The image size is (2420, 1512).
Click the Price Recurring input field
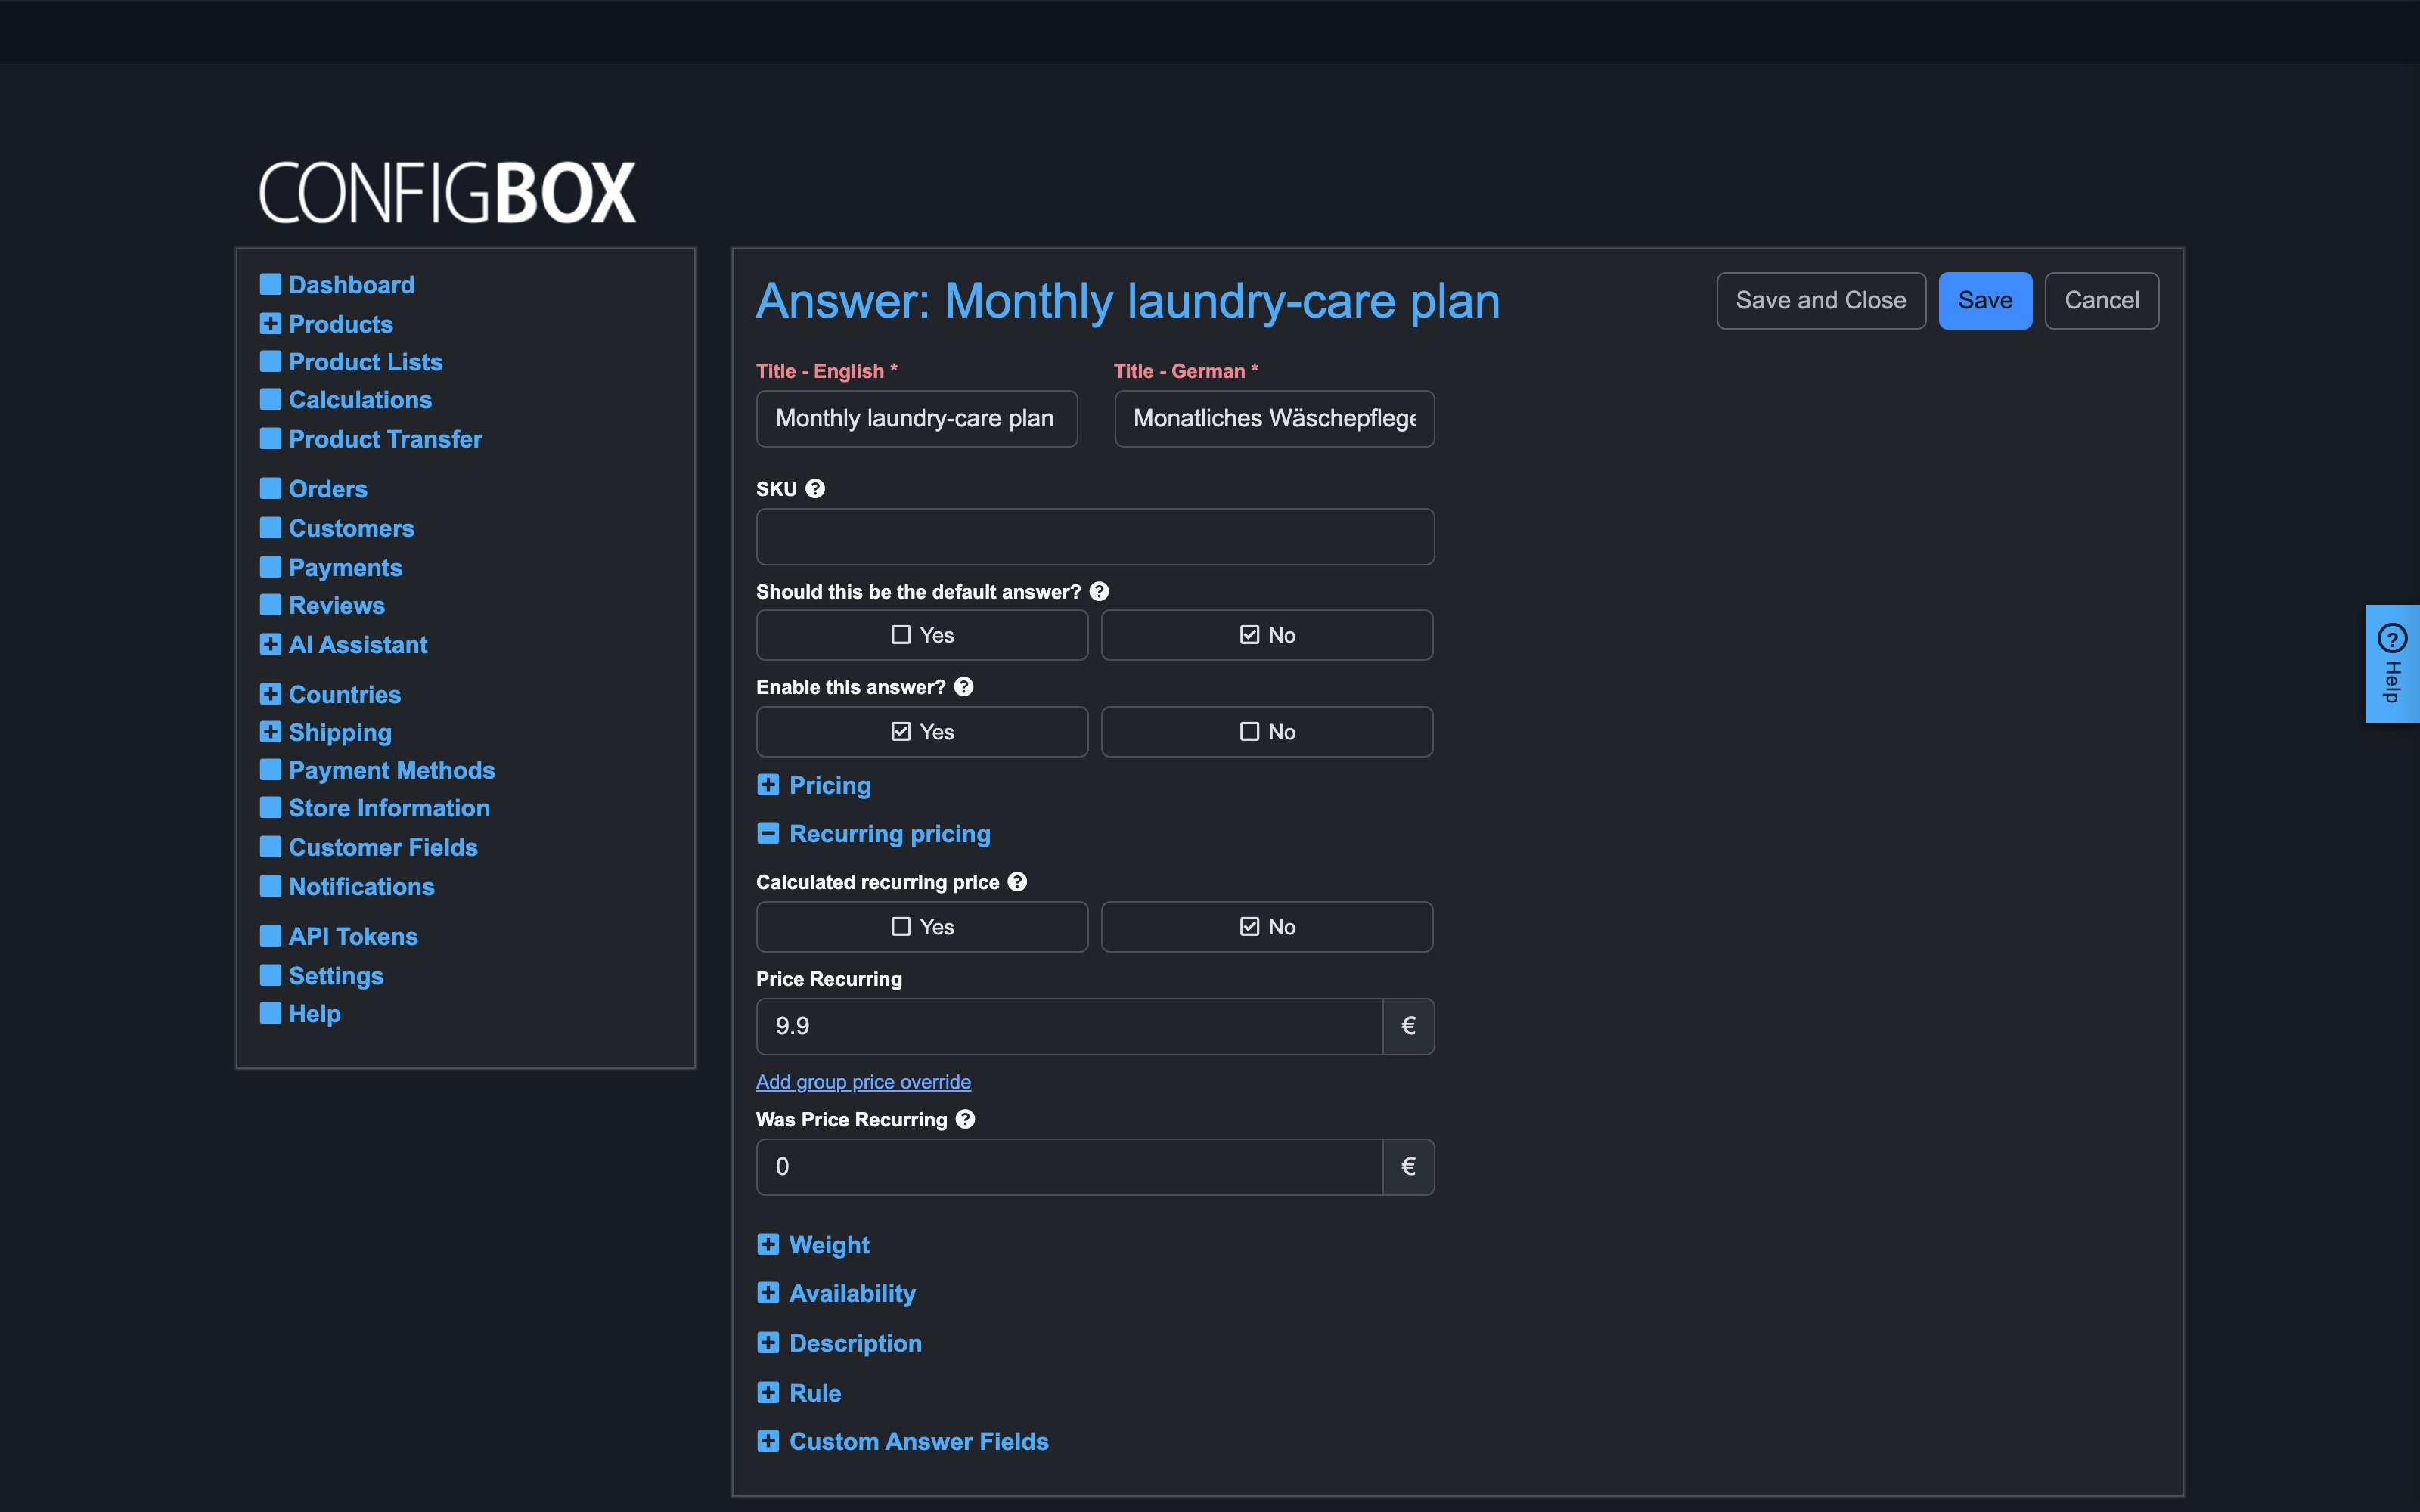point(1069,1026)
